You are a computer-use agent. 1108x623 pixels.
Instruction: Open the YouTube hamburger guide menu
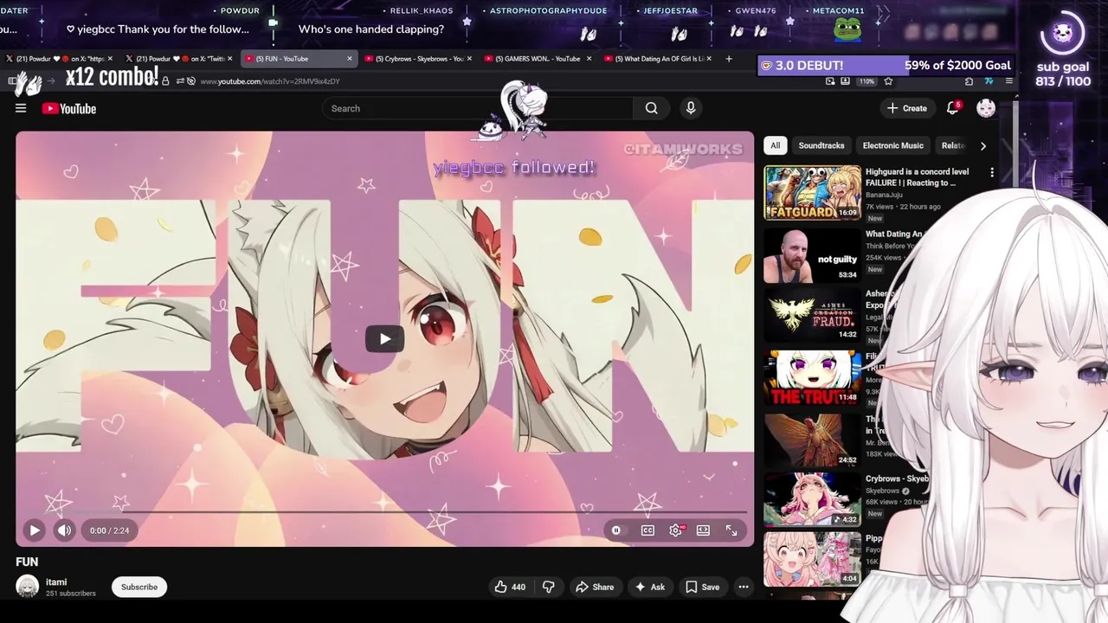click(x=21, y=108)
